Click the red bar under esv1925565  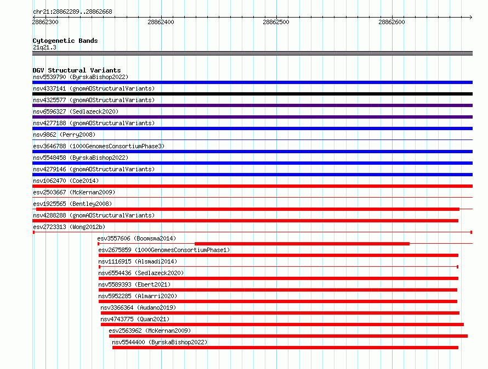[x=248, y=209]
